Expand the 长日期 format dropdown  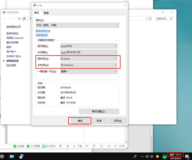point(89,52)
